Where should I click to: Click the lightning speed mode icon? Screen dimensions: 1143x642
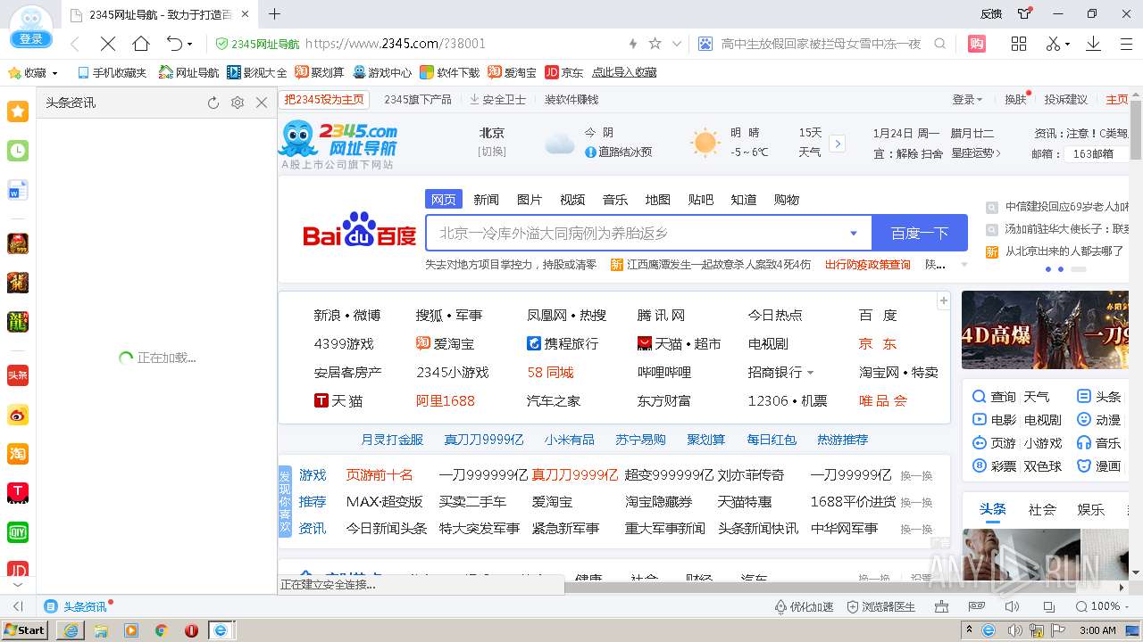[x=633, y=44]
